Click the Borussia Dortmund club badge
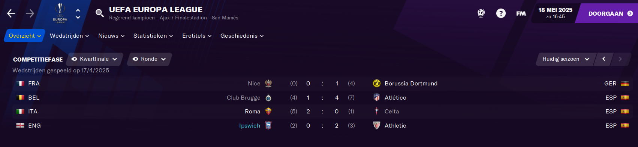Screen dimensions: 638x147 point(377,84)
